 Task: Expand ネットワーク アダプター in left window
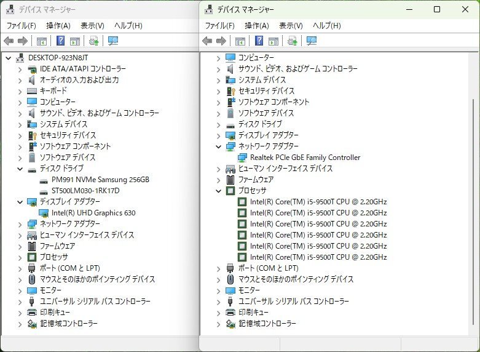click(x=20, y=225)
